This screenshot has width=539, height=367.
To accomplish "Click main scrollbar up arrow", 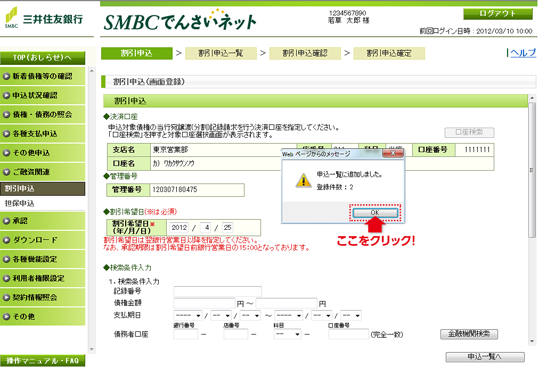I will (532, 98).
